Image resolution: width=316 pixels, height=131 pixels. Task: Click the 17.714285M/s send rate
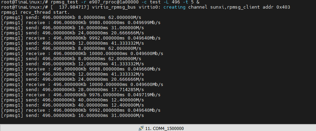pyautogui.click(x=127, y=89)
